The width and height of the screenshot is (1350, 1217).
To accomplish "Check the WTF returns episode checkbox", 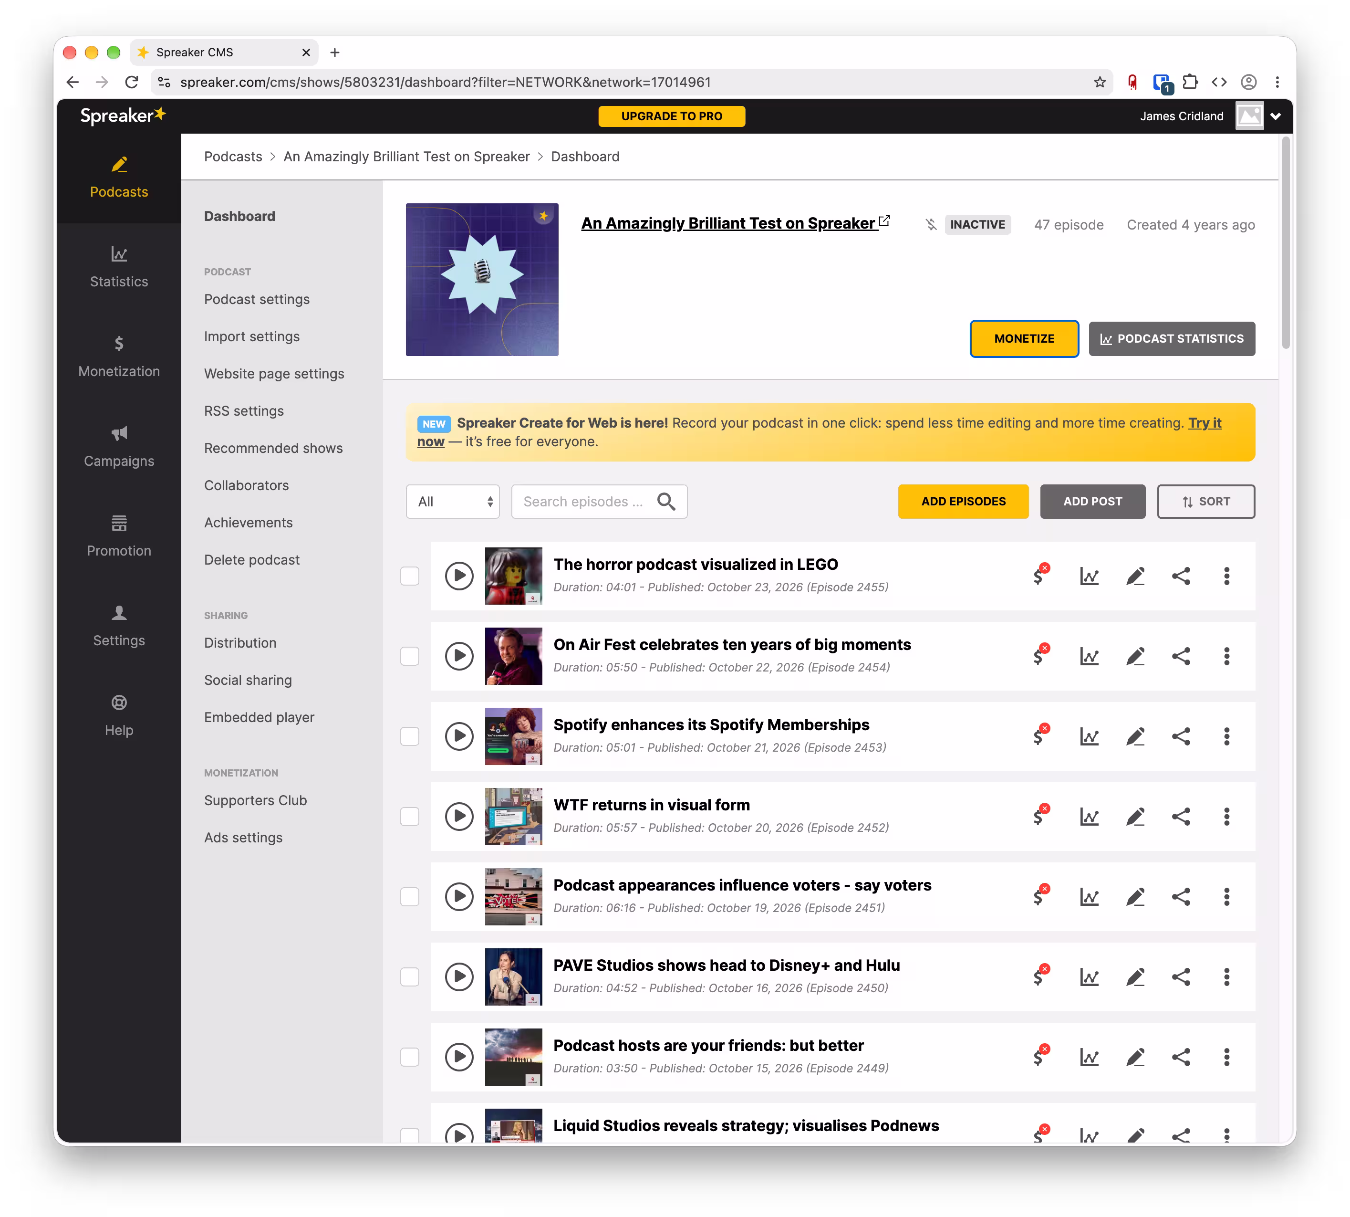I will coord(409,817).
